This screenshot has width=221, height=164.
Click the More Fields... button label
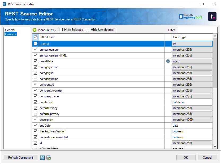47,30
